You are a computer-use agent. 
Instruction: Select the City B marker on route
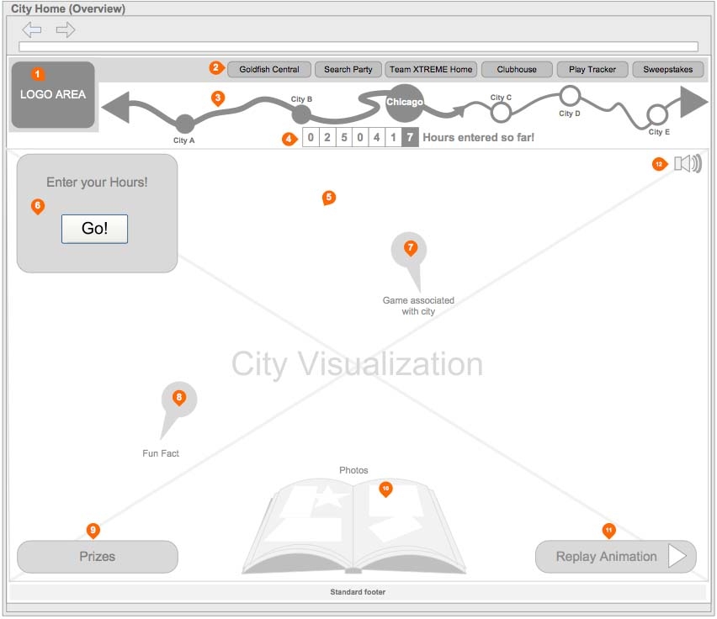coord(300,114)
